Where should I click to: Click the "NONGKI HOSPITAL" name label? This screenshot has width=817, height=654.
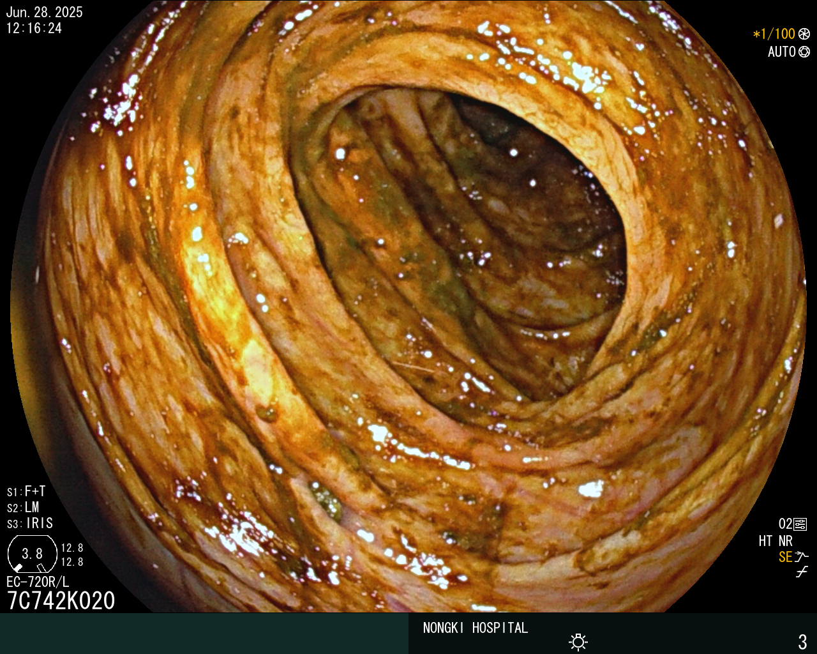coord(476,628)
